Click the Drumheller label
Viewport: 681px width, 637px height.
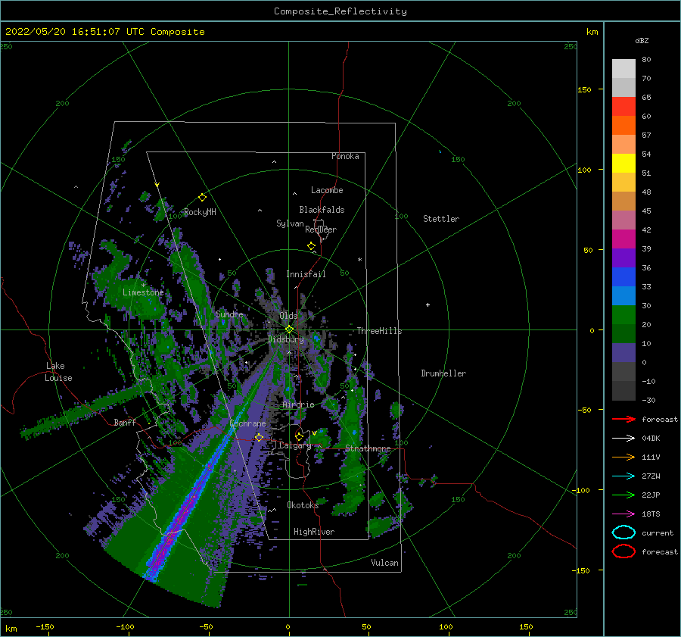point(443,373)
